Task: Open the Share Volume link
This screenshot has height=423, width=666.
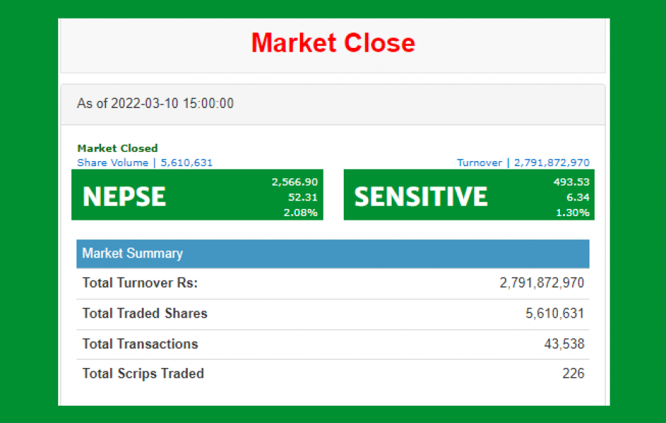Action: tap(145, 162)
